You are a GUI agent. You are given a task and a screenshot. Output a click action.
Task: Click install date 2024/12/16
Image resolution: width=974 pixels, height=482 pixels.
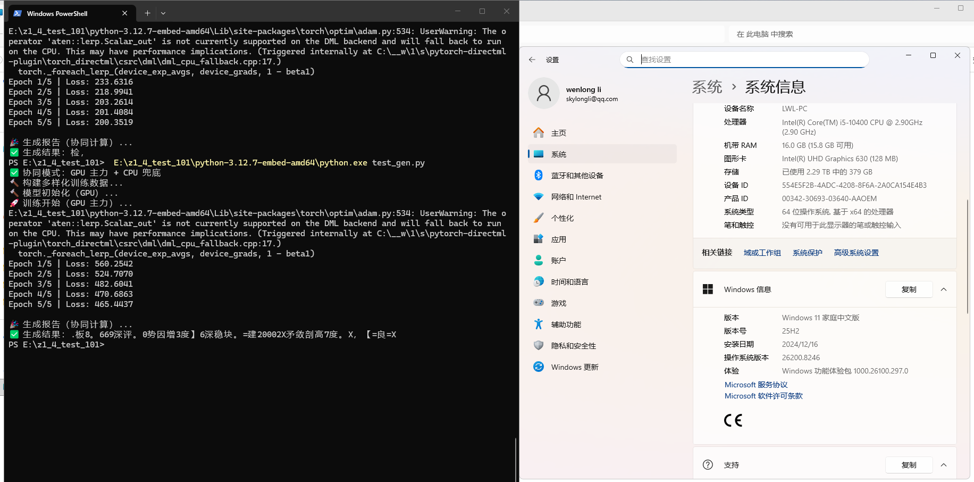[x=800, y=344]
